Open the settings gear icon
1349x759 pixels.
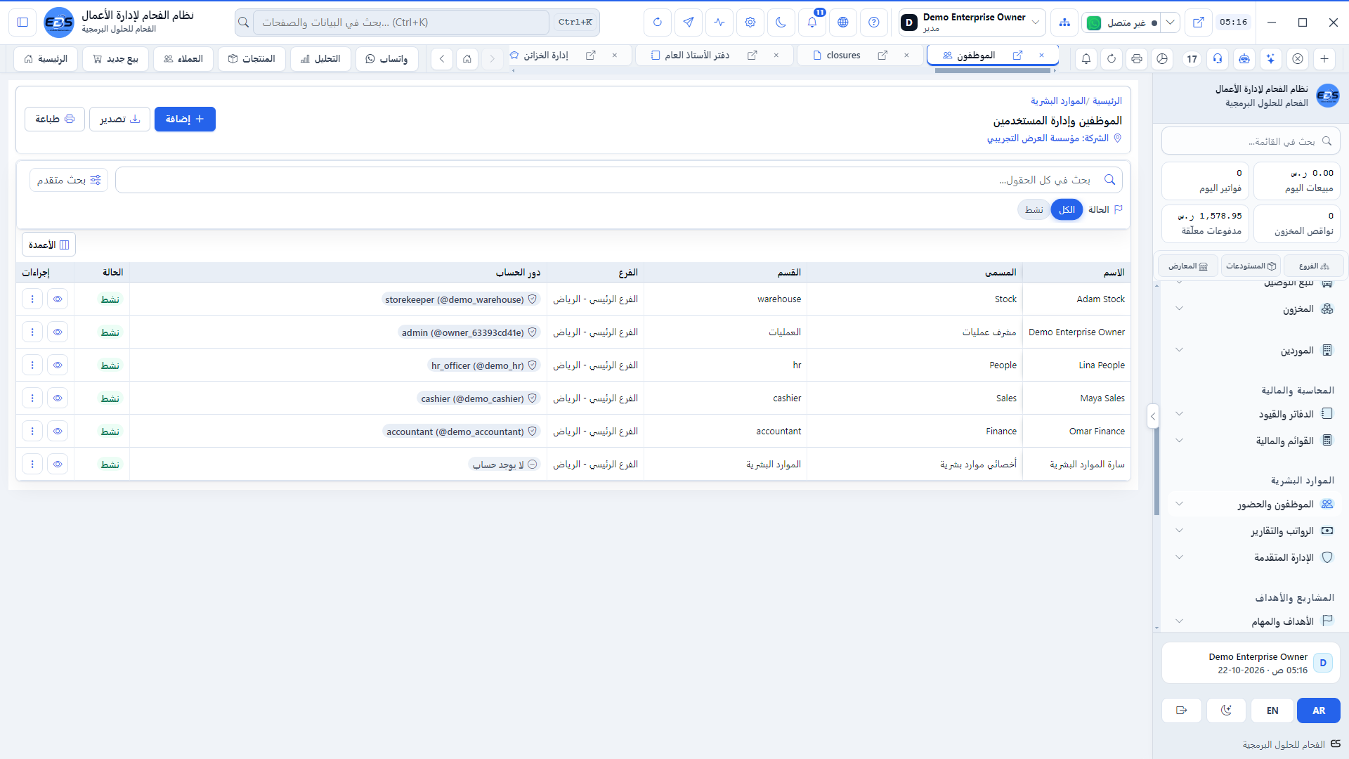[x=750, y=22]
